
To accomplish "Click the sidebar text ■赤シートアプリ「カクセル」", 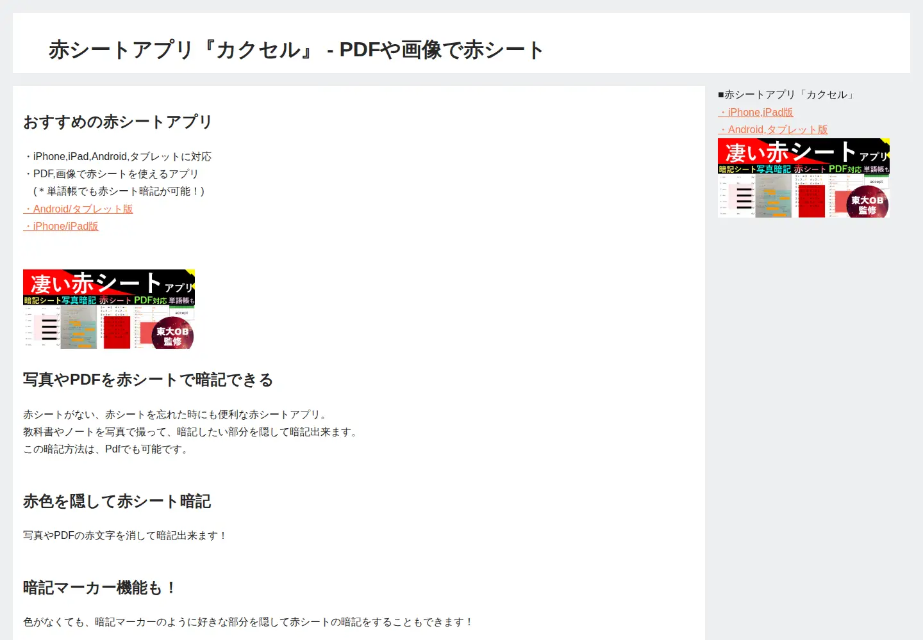I will pyautogui.click(x=787, y=95).
